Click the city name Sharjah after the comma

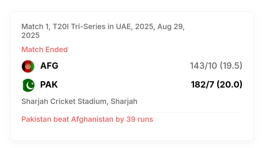click(124, 101)
